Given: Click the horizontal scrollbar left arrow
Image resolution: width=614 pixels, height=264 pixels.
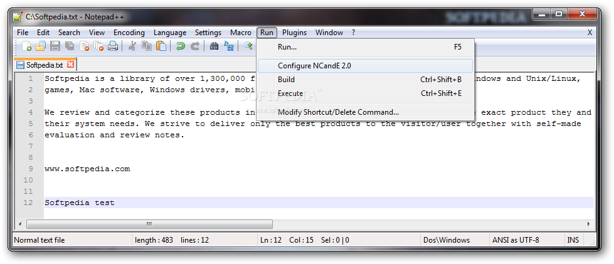Looking at the screenshot, I should [20, 224].
